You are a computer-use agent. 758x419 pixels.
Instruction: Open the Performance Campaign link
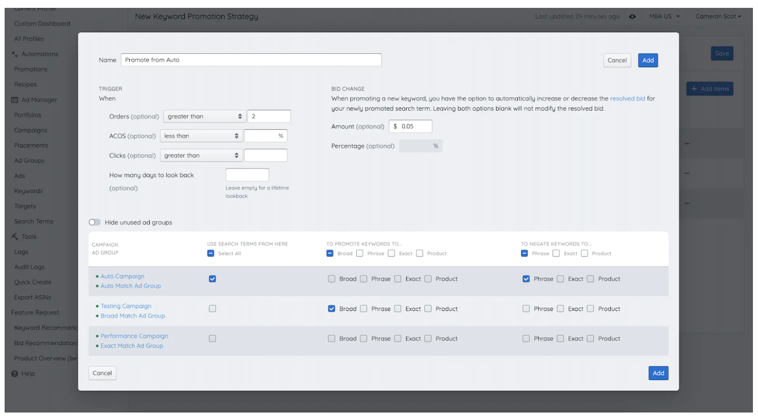coord(135,336)
